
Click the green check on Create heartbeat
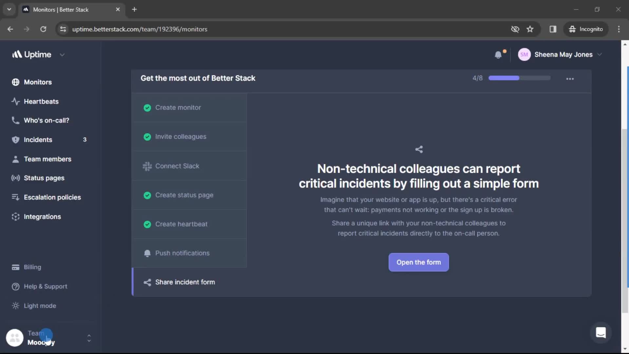pyautogui.click(x=147, y=225)
